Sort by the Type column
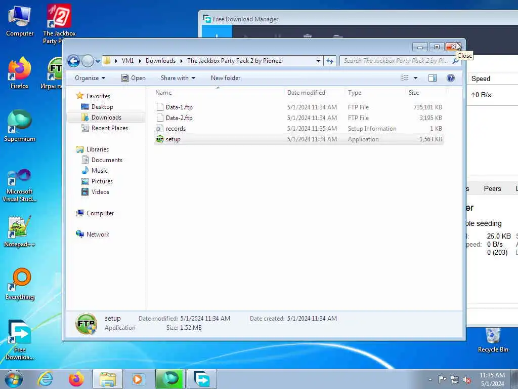The image size is (518, 389). [x=375, y=93]
